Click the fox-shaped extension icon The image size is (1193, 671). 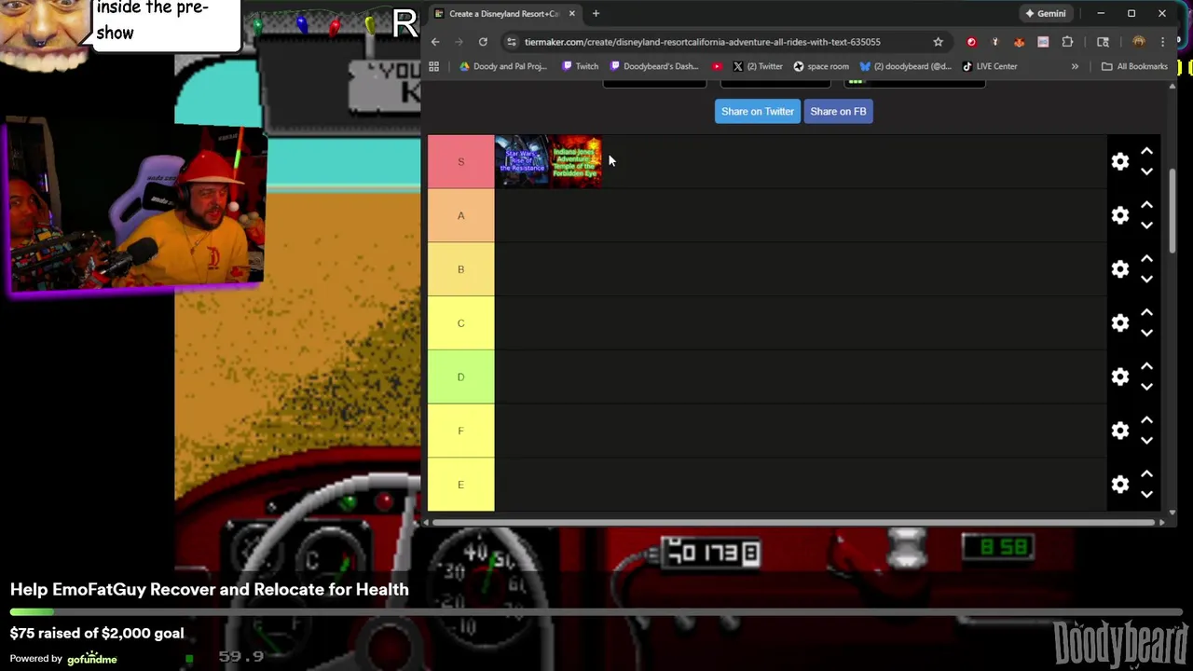coord(1019,42)
